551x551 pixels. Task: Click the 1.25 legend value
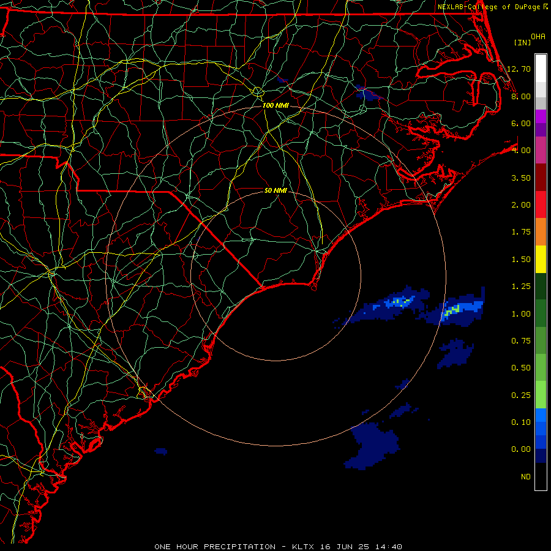tap(521, 287)
